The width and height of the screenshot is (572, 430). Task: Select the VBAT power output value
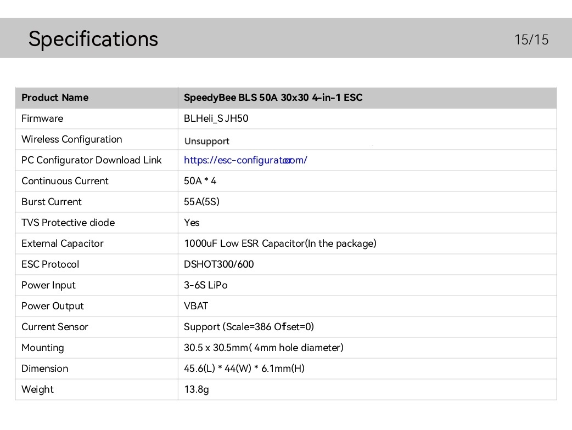click(x=196, y=306)
